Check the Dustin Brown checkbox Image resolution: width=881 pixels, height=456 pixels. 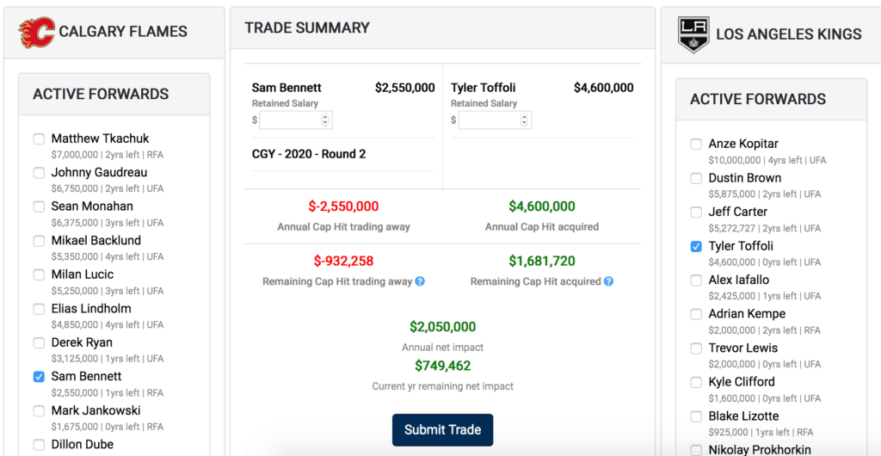point(696,178)
